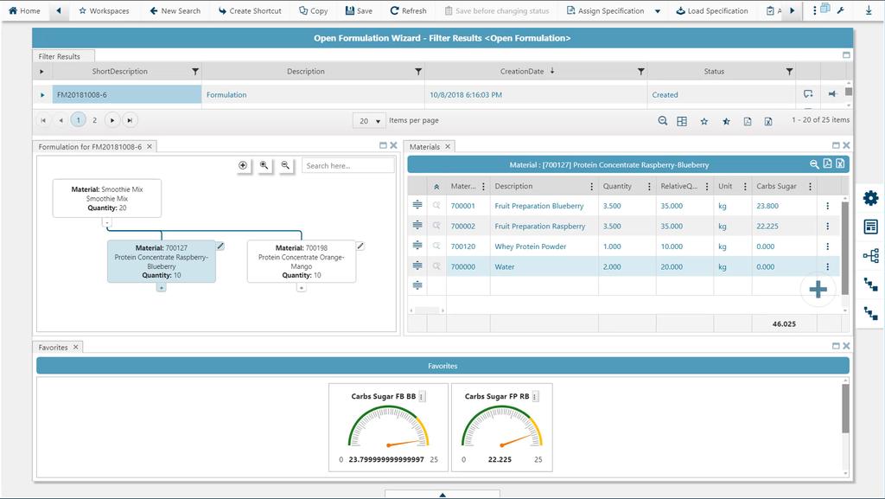Image resolution: width=885 pixels, height=499 pixels.
Task: Export Filter Results to Excel
Action: coord(768,121)
